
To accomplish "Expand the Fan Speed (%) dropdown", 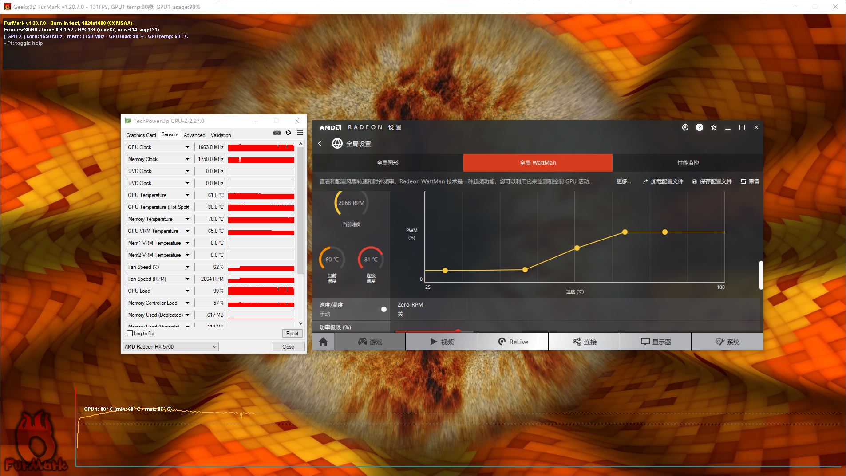I will pos(187,267).
